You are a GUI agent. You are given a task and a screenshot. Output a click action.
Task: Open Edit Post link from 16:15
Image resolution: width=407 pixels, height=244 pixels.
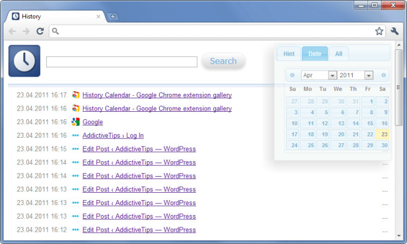pos(139,149)
